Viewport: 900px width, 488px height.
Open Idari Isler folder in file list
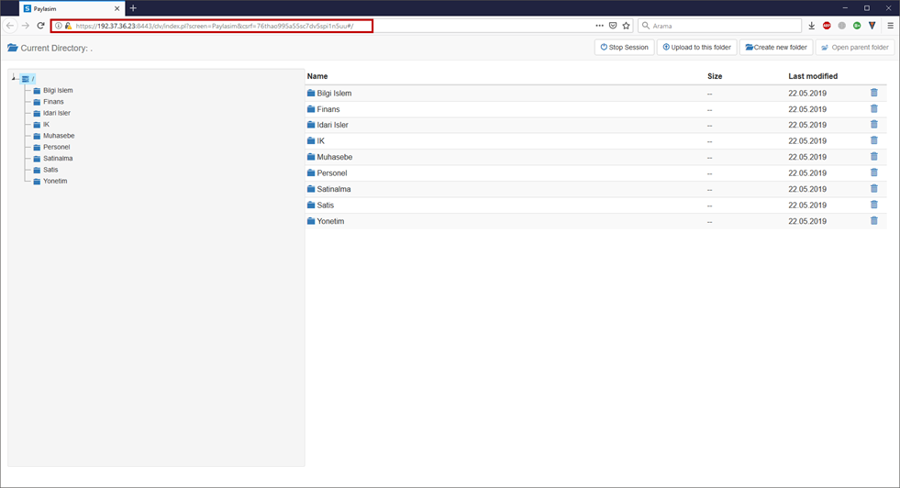point(332,125)
